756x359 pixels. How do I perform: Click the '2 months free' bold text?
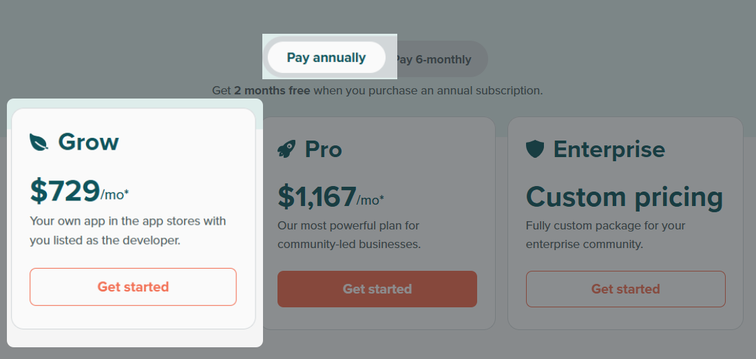[x=272, y=90]
